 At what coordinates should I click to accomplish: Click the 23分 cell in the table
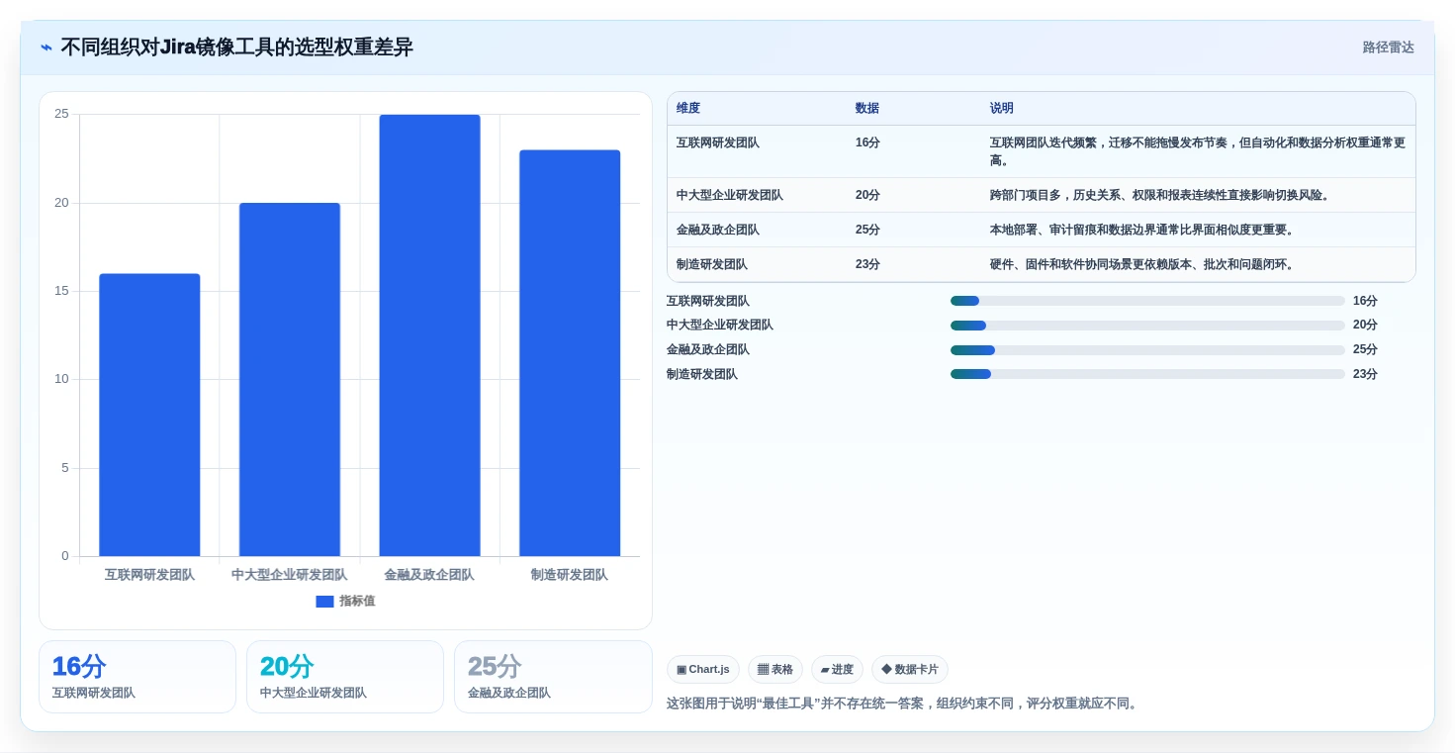point(867,264)
